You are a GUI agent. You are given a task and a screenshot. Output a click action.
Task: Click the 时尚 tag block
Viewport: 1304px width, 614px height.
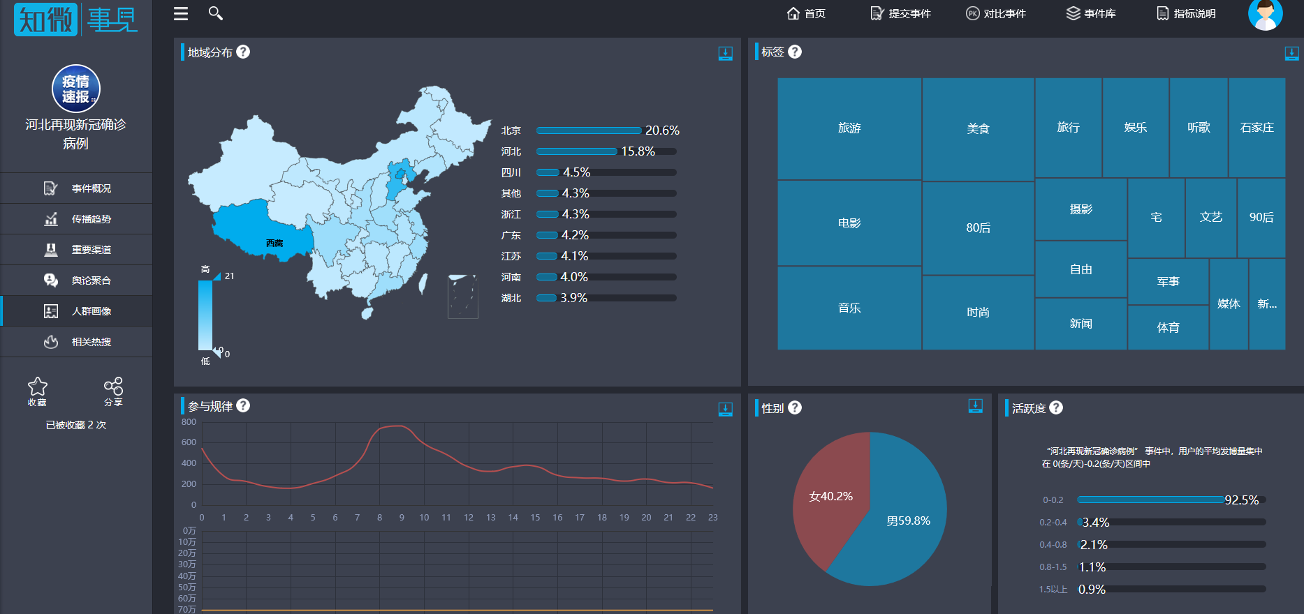pyautogui.click(x=978, y=313)
